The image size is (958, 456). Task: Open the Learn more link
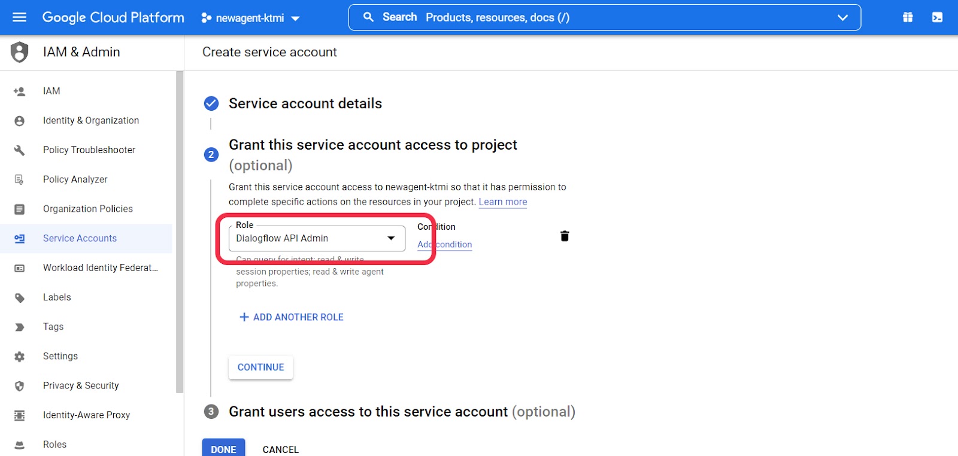(503, 202)
